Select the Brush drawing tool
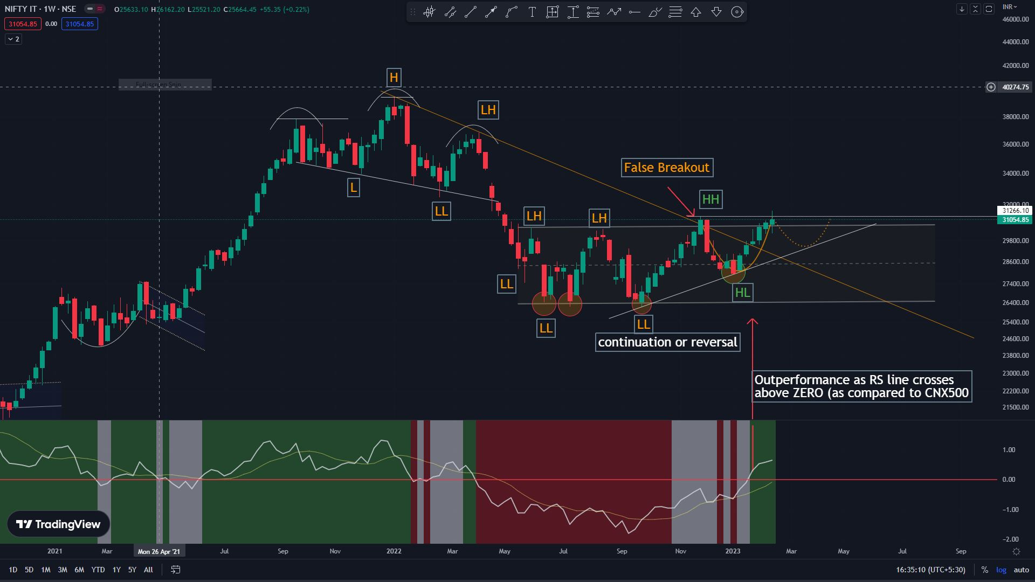Screen dimensions: 1035x582 coord(655,12)
